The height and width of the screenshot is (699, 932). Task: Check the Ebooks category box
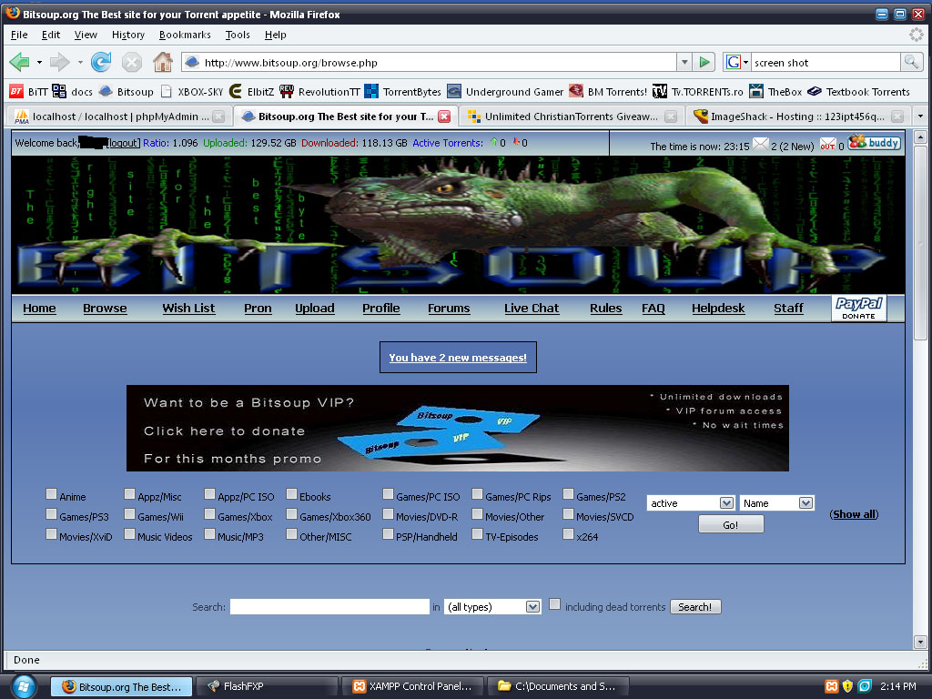(291, 494)
